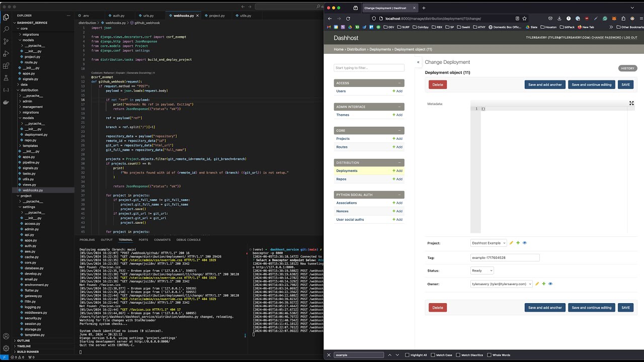Open the Manage gear in VS Code
The height and width of the screenshot is (362, 644).
(x=6, y=348)
